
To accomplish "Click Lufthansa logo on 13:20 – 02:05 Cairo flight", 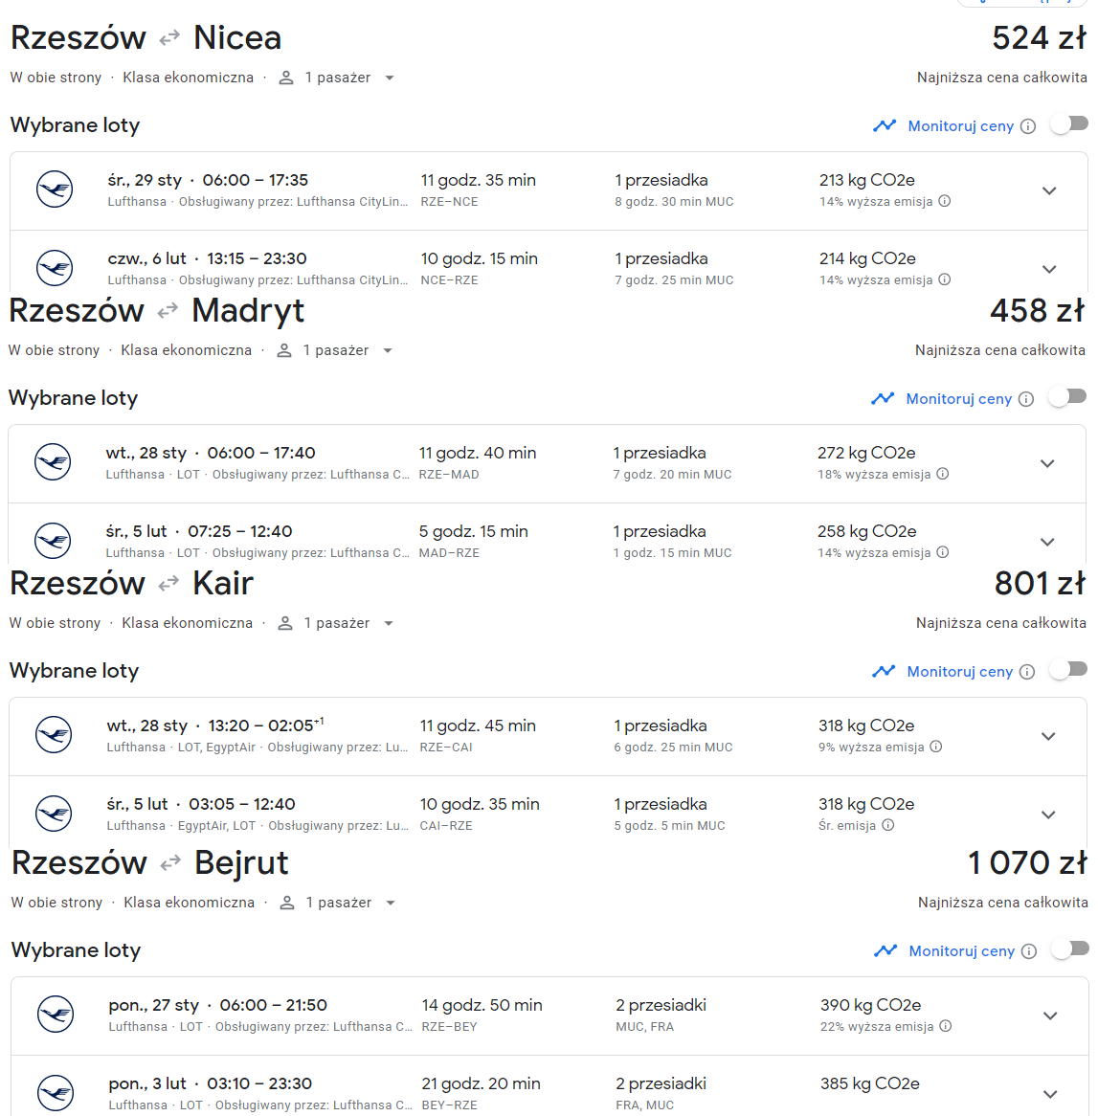I will coord(55,734).
